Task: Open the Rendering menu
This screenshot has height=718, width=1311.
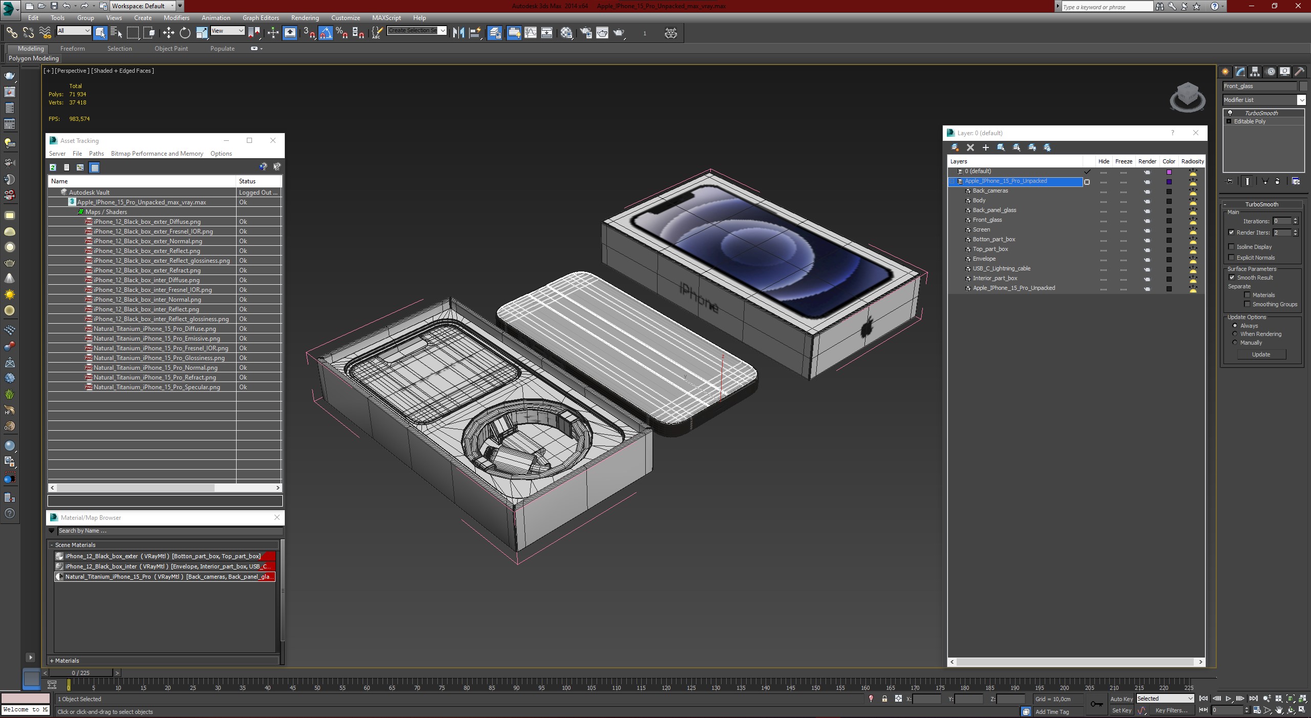Action: (305, 18)
